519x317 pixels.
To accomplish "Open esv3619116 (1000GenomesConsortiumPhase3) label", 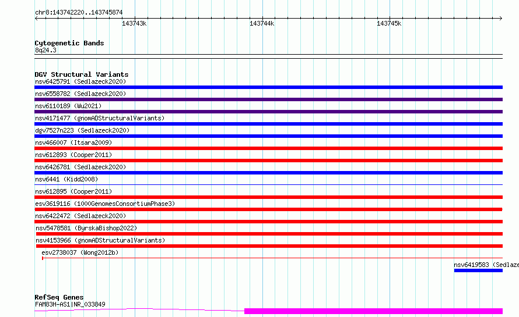I will pos(105,204).
